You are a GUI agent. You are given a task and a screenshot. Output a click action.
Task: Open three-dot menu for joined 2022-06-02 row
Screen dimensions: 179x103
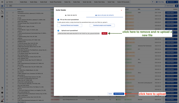click(176, 100)
